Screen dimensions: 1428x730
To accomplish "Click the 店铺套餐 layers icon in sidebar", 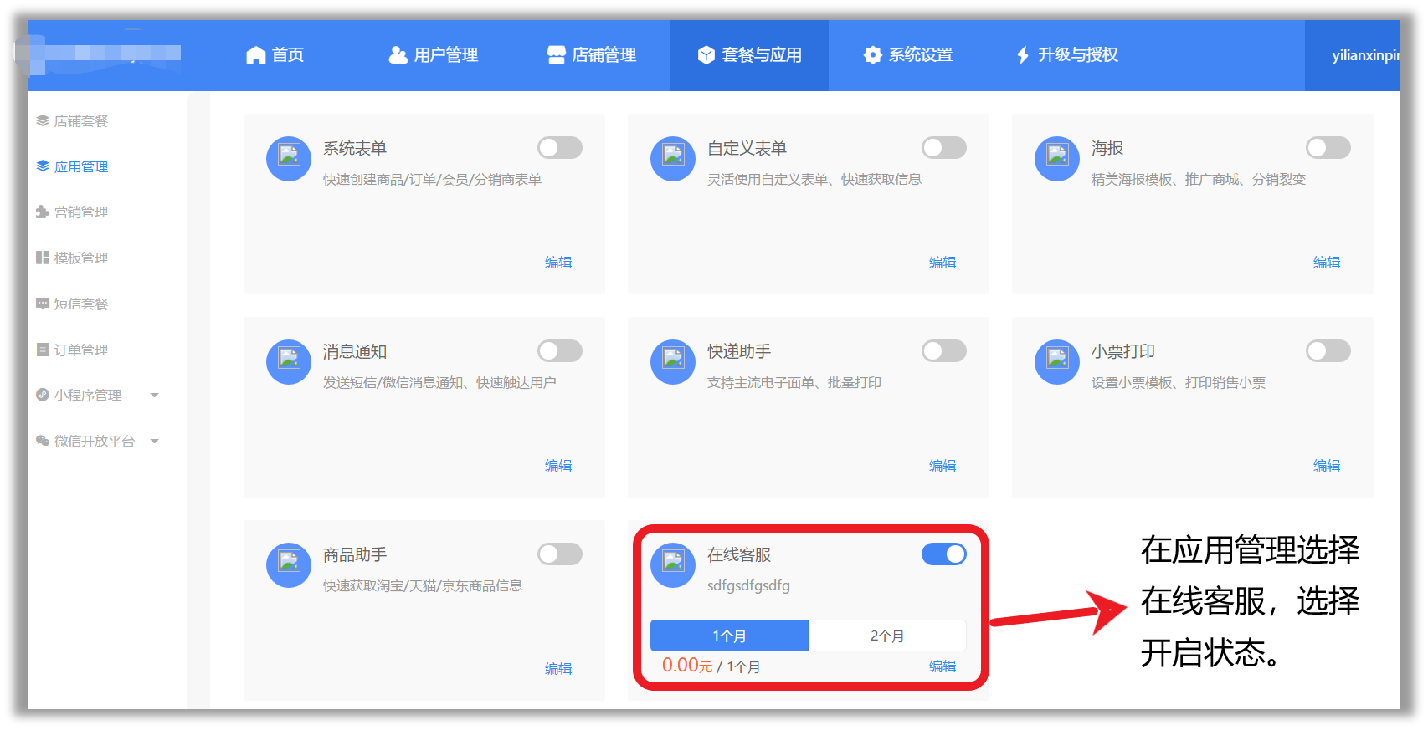I will (43, 121).
